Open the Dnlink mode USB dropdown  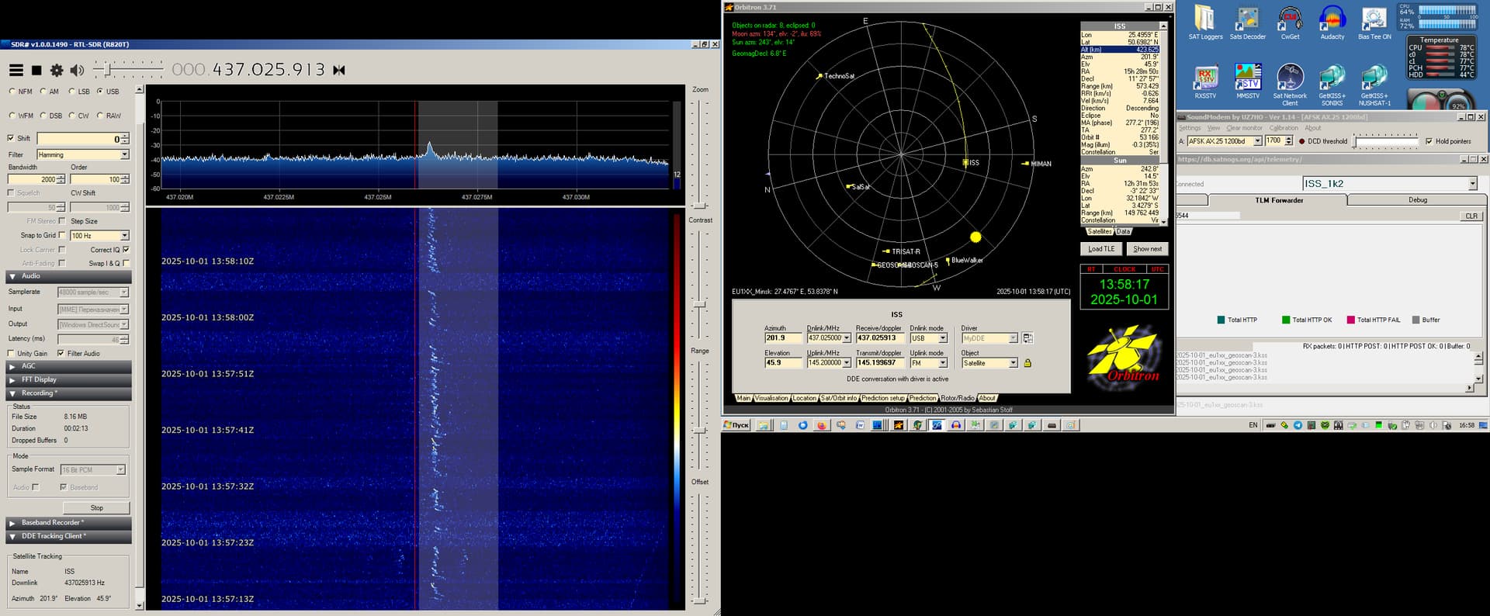coord(943,338)
